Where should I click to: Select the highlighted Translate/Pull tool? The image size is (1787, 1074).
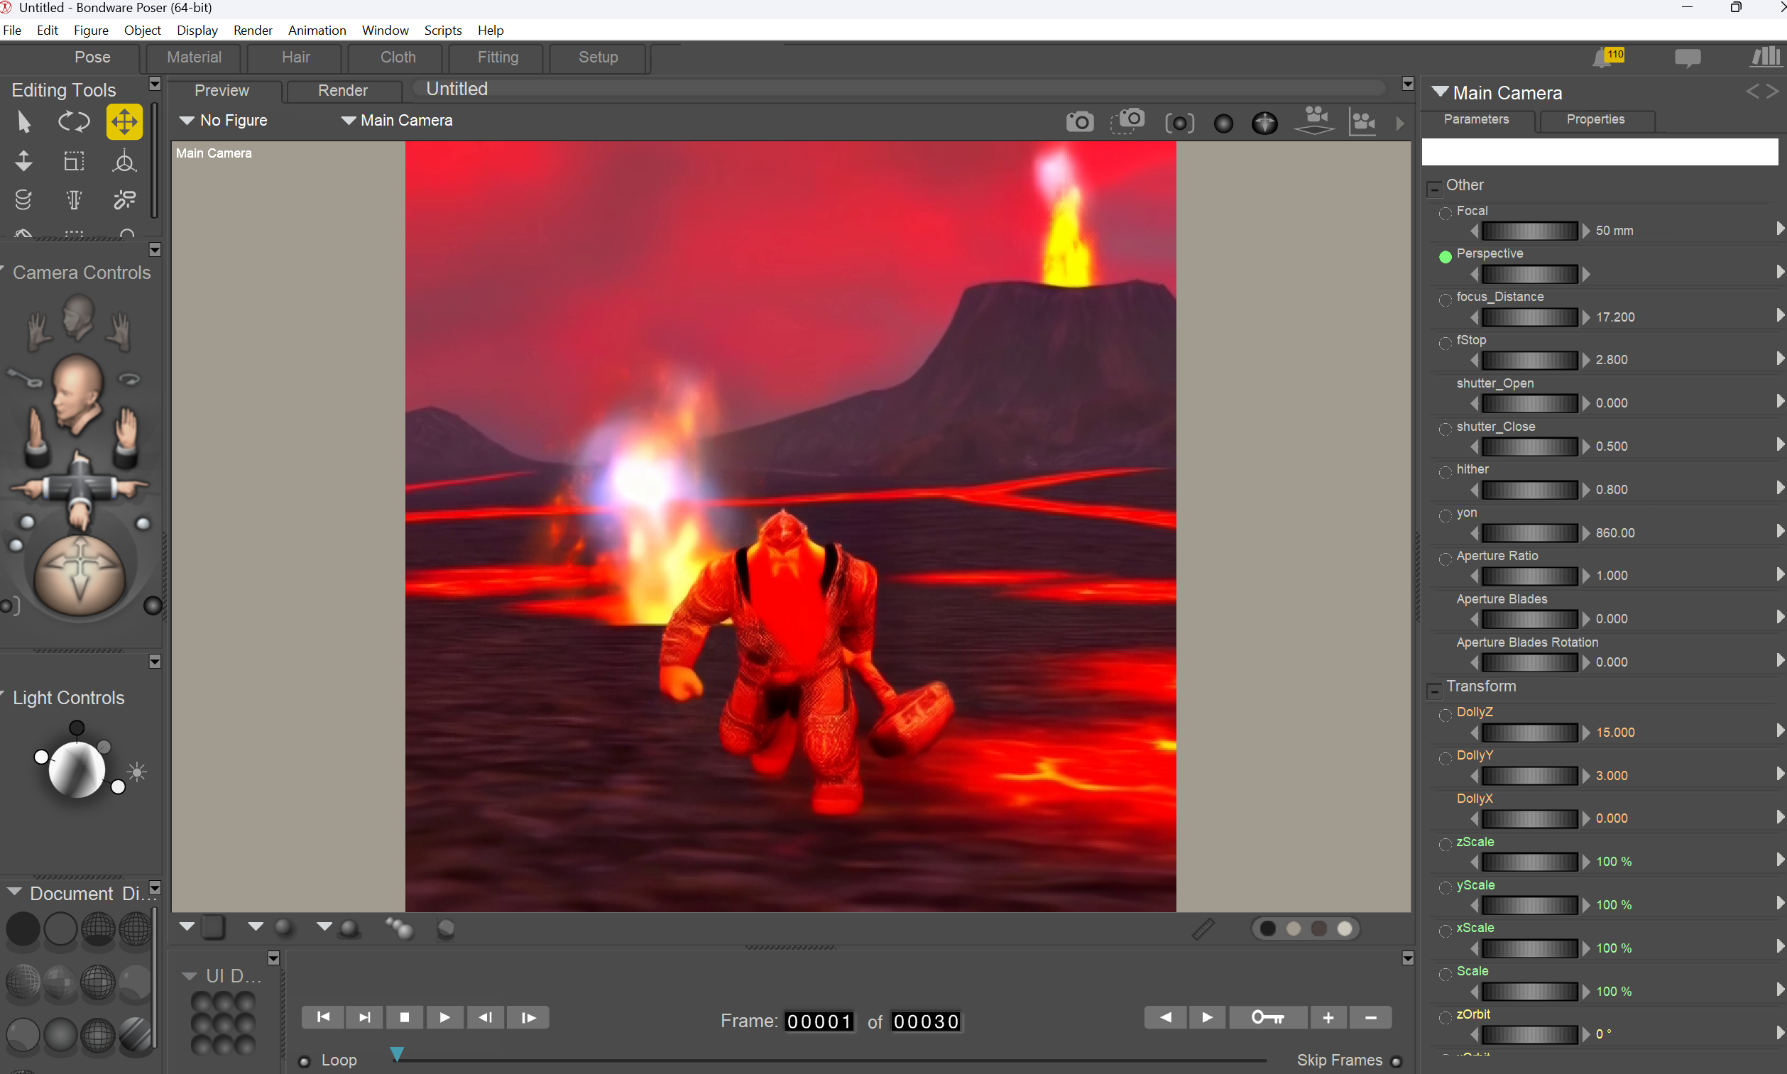coord(124,121)
